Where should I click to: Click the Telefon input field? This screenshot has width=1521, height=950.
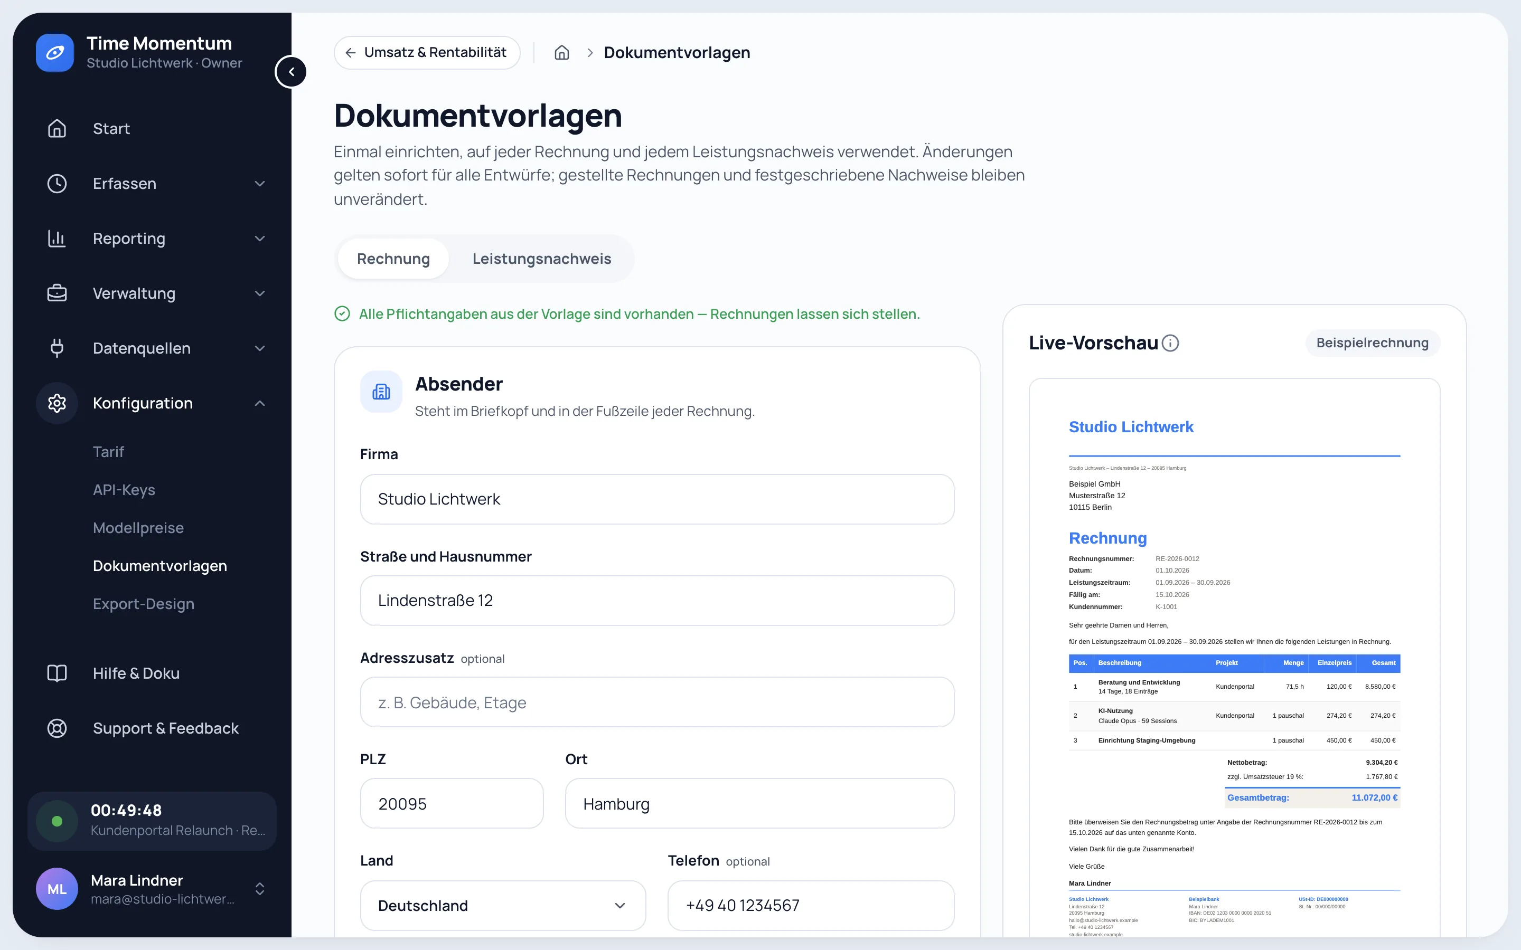click(x=811, y=905)
